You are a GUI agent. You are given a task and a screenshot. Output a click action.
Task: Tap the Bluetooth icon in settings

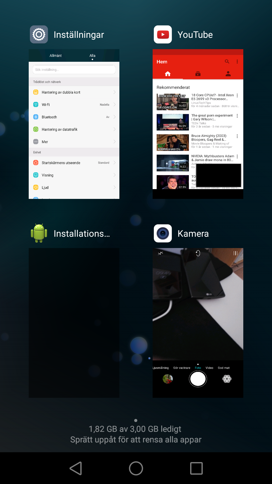[x=36, y=117]
